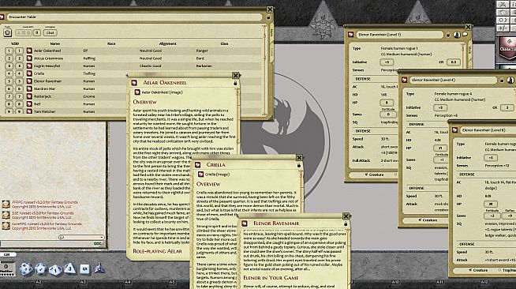
Task: Toggle lock on Elenor Ravenhair story window
Action: [x=346, y=223]
